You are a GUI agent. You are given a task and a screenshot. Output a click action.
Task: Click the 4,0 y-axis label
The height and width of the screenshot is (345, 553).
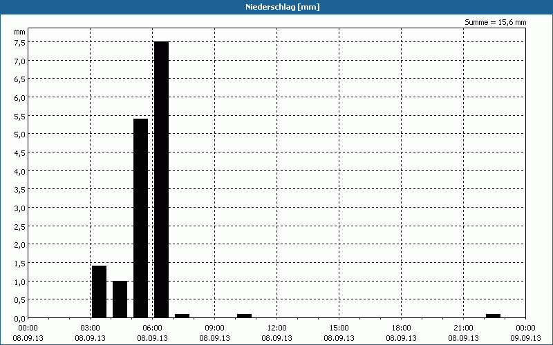click(19, 171)
